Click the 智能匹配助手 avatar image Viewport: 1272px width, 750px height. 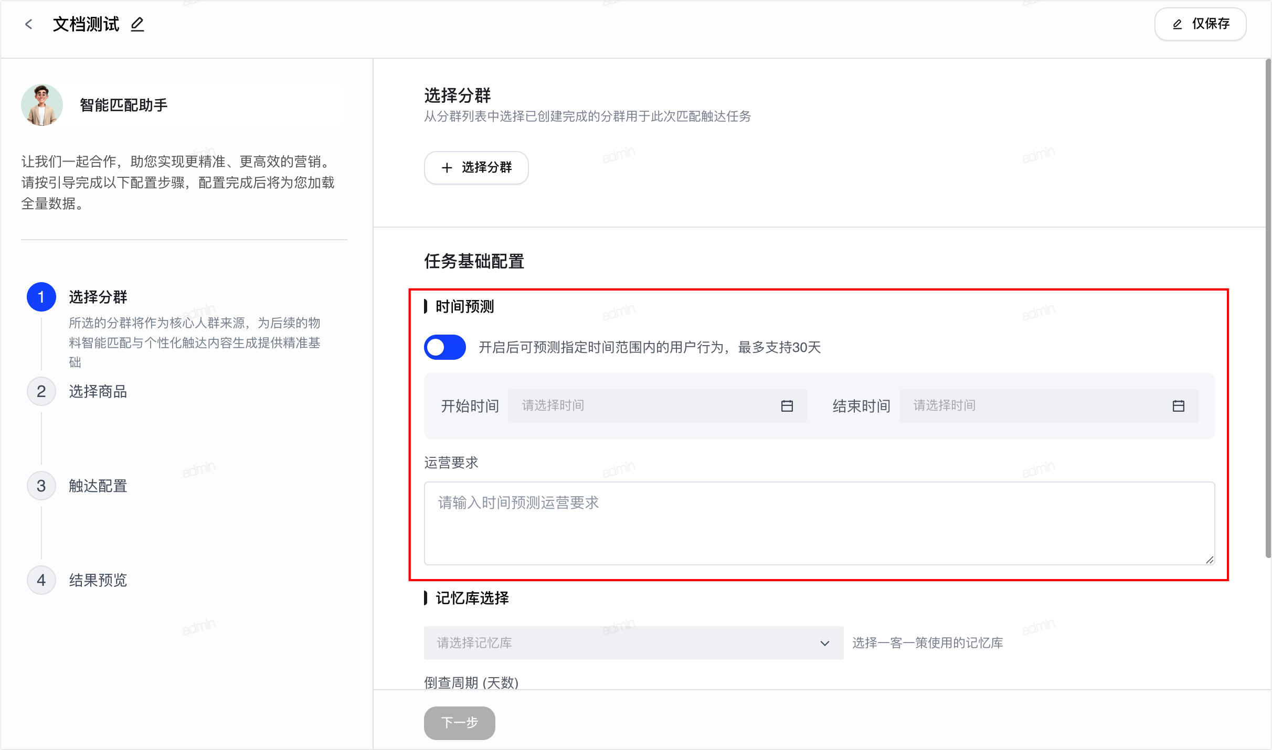pos(42,105)
